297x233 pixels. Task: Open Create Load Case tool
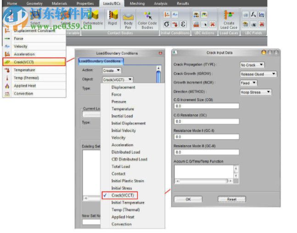[x=229, y=20]
